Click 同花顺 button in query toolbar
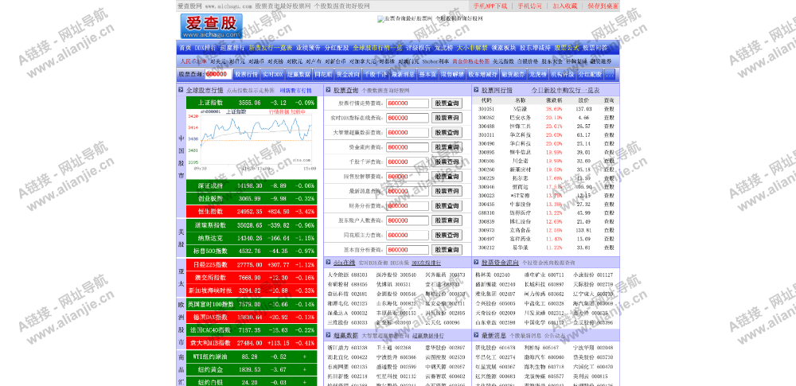The image size is (796, 386). pos(323,74)
